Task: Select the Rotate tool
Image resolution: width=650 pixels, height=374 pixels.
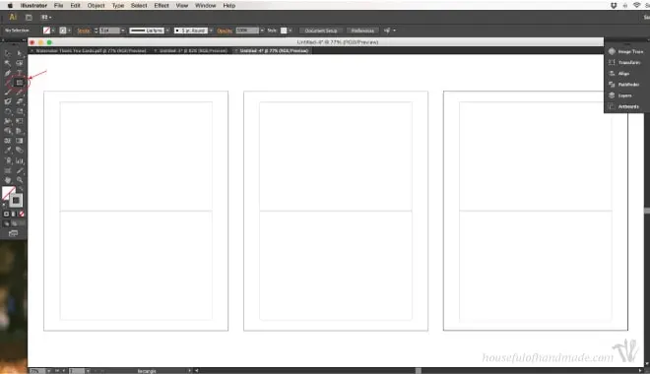Action: click(8, 111)
